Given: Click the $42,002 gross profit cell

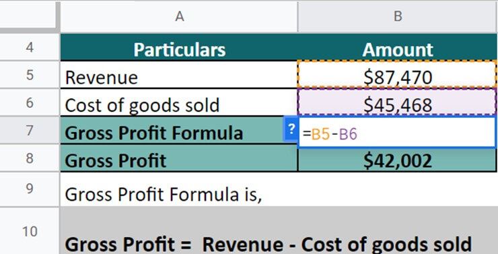Looking at the screenshot, I should 398,160.
